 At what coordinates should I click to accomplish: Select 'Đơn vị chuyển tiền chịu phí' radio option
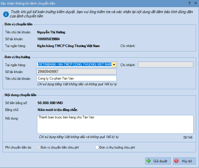[x=38, y=147]
